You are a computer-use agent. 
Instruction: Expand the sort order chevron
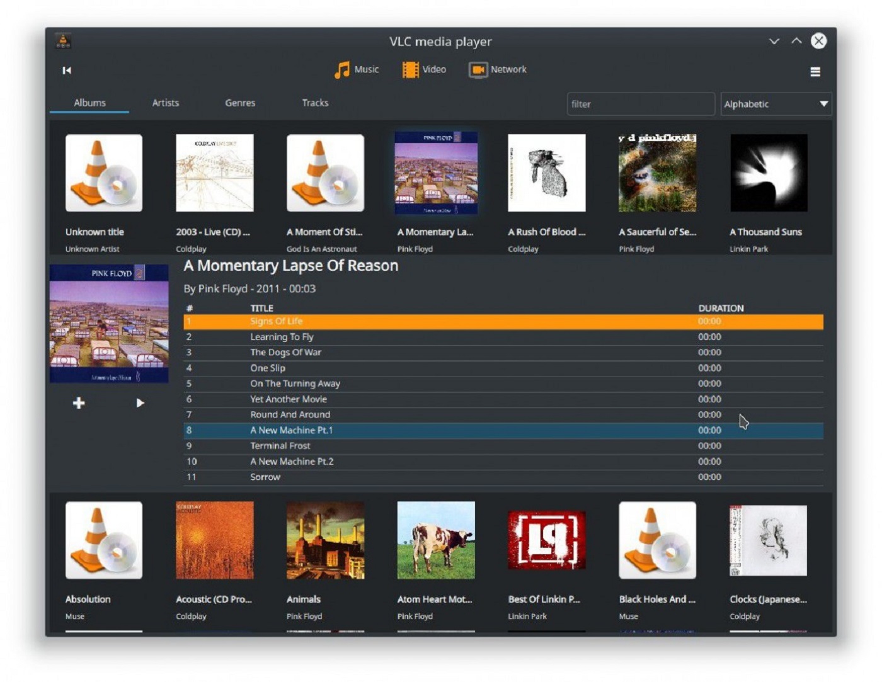point(823,104)
